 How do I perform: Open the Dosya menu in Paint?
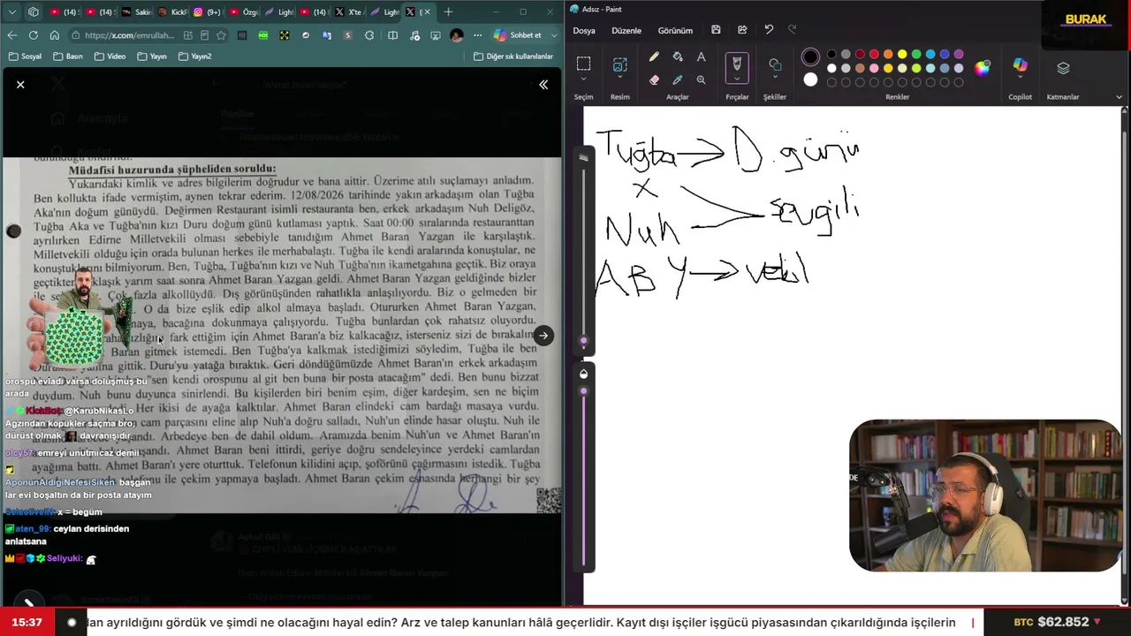click(584, 30)
